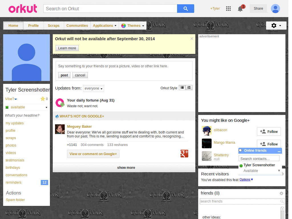Viewport: 292px width, 219px height.
Task: Open the testimonials sidebar link
Action: click(x=15, y=160)
